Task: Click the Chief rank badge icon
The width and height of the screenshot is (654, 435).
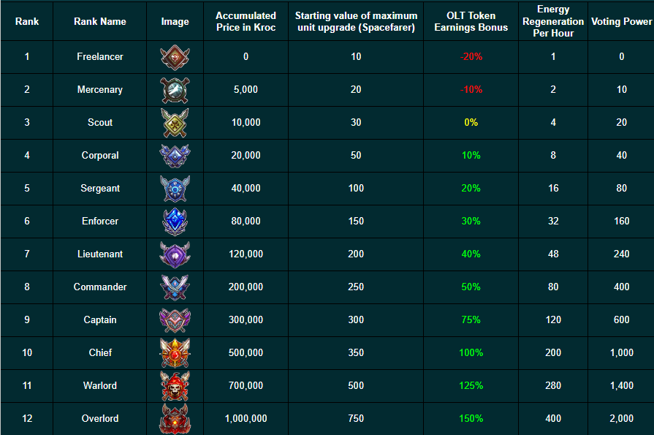Action: point(175,353)
